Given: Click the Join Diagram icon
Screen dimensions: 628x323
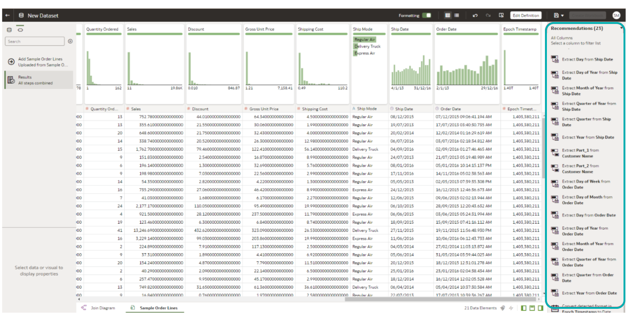Looking at the screenshot, I should pyautogui.click(x=84, y=308).
